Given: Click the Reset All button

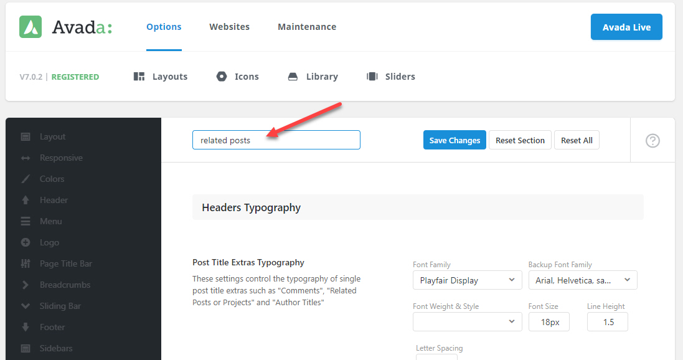Looking at the screenshot, I should point(577,140).
